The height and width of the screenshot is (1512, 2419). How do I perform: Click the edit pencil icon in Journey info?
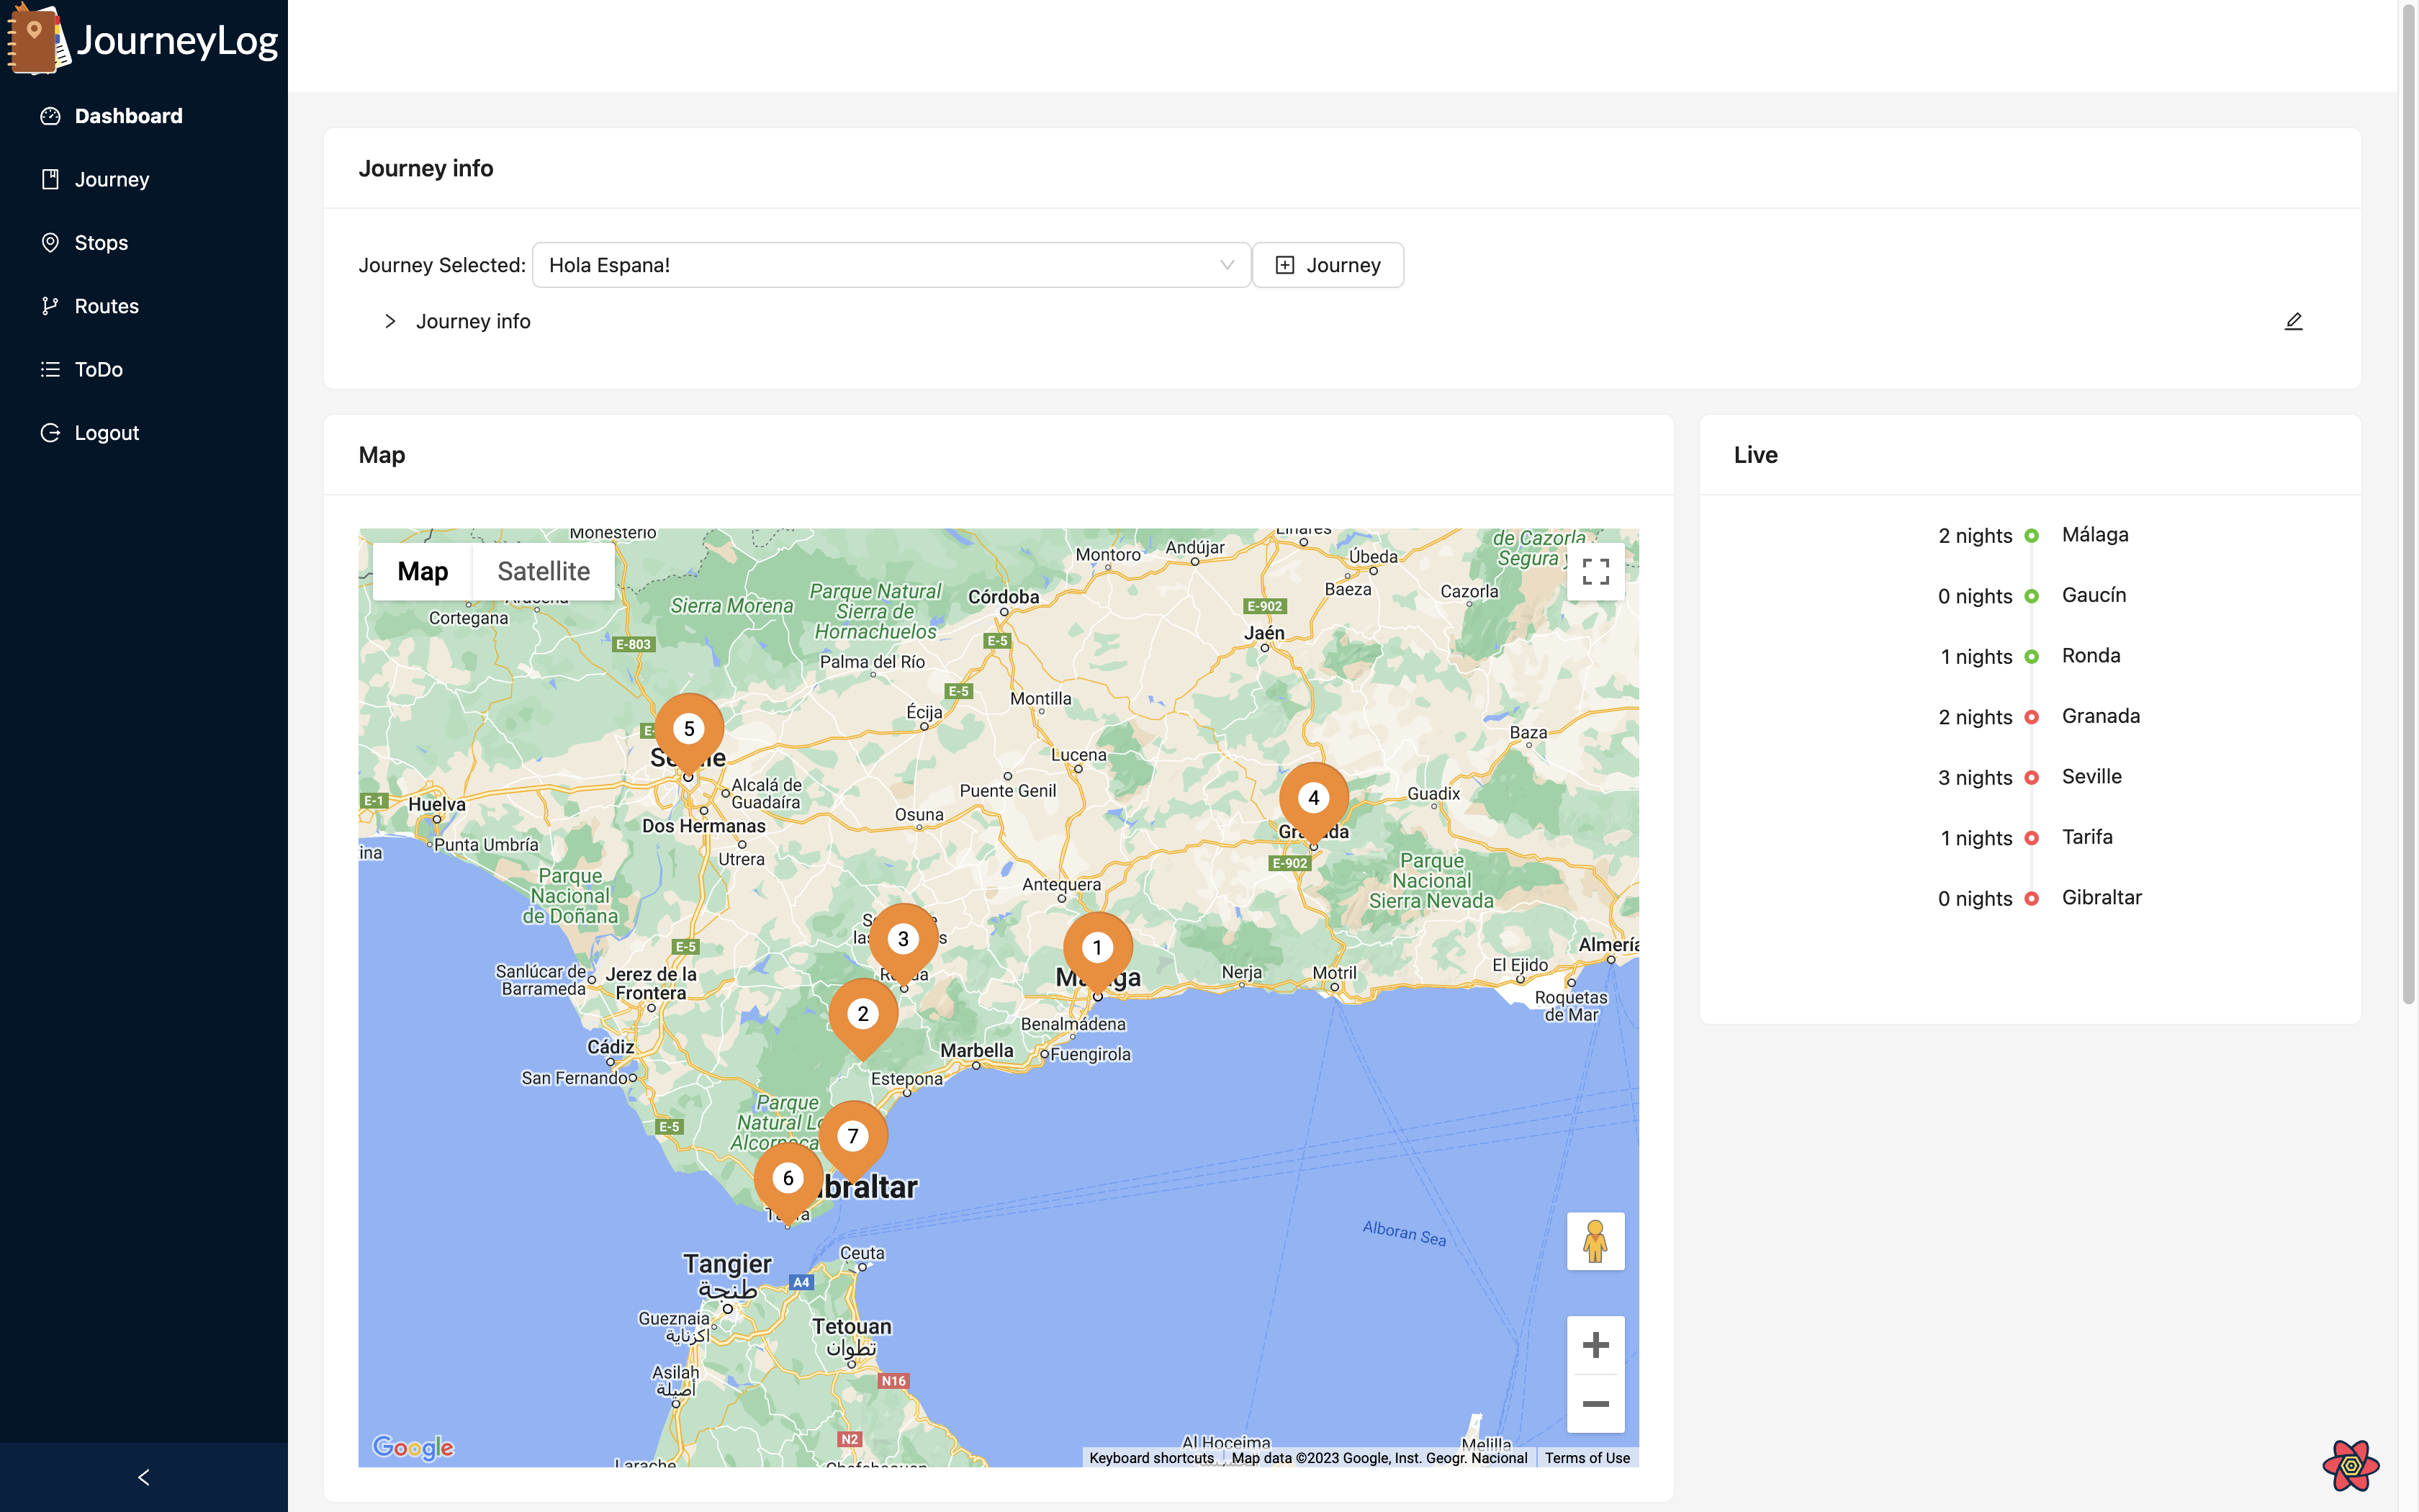(x=2293, y=321)
